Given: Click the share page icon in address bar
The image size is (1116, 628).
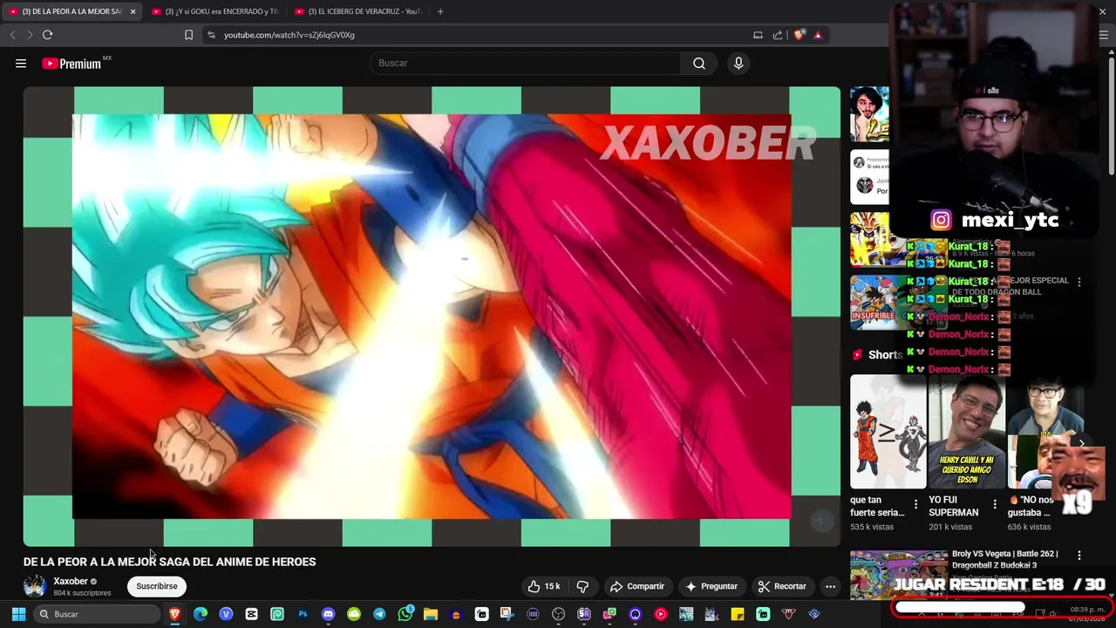Looking at the screenshot, I should point(778,35).
